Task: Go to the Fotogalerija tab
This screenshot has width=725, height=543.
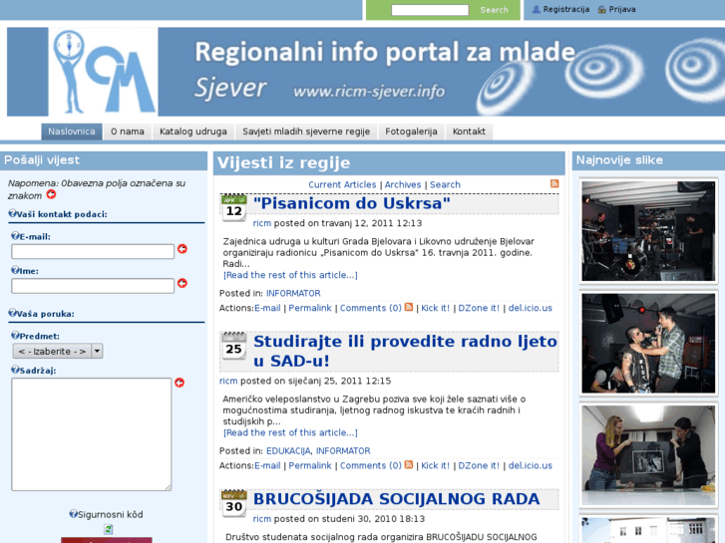Action: 411,132
